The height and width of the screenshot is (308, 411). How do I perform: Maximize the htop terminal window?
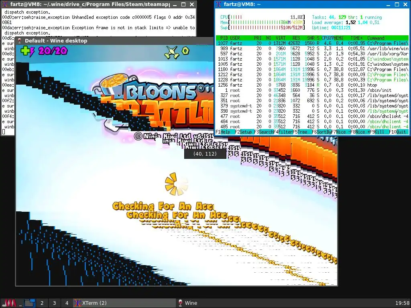(397, 4)
